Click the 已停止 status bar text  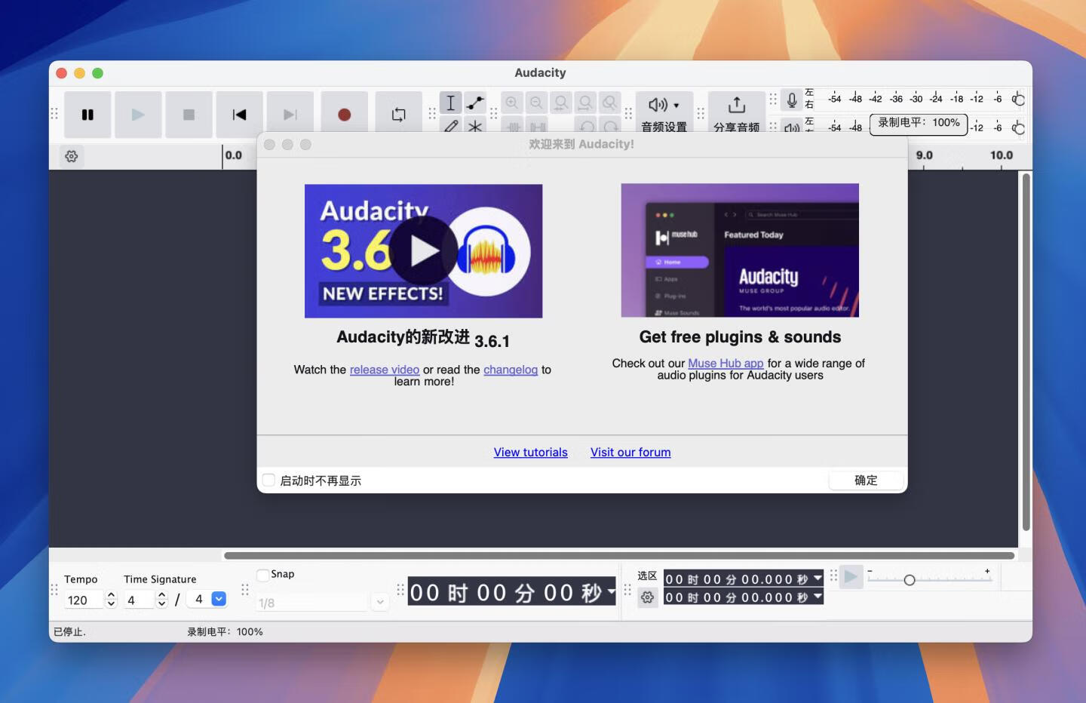pyautogui.click(x=69, y=632)
